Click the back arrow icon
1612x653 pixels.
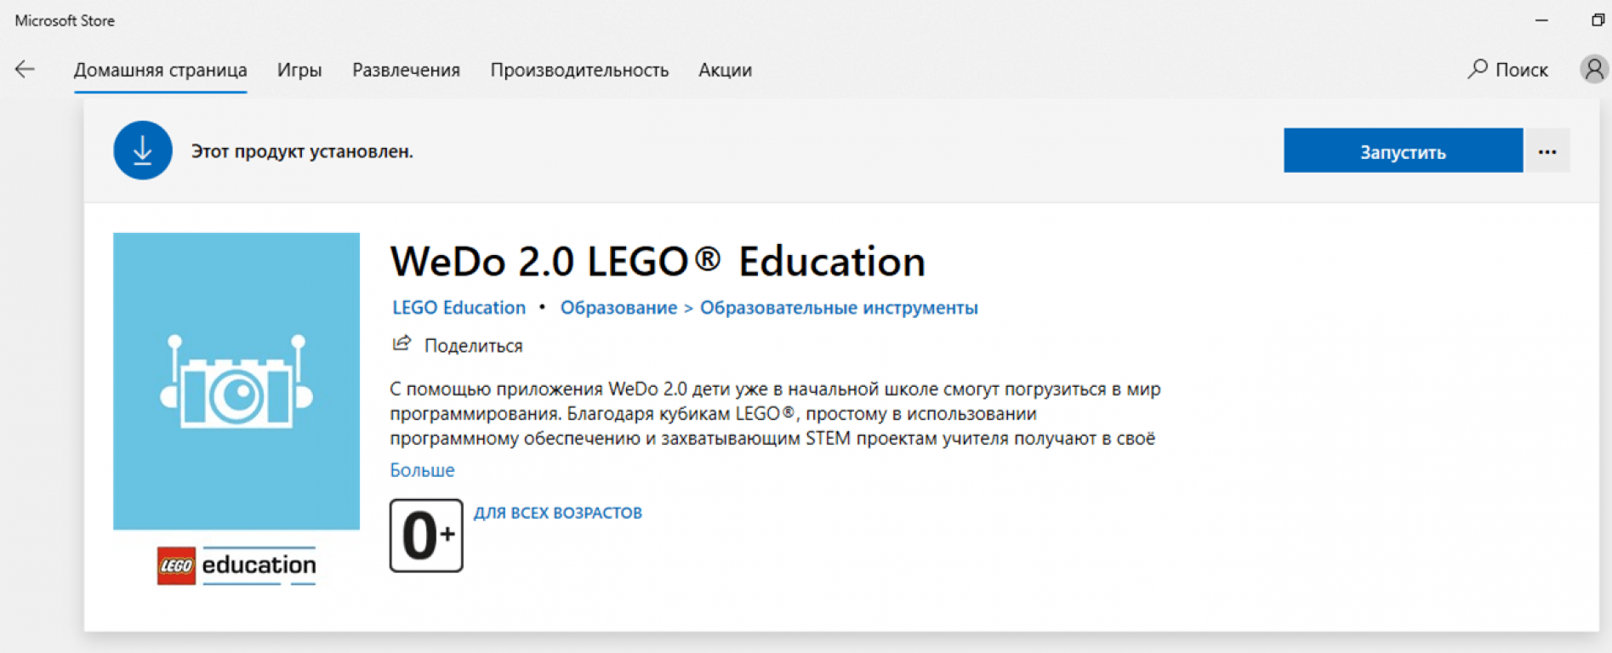click(25, 70)
